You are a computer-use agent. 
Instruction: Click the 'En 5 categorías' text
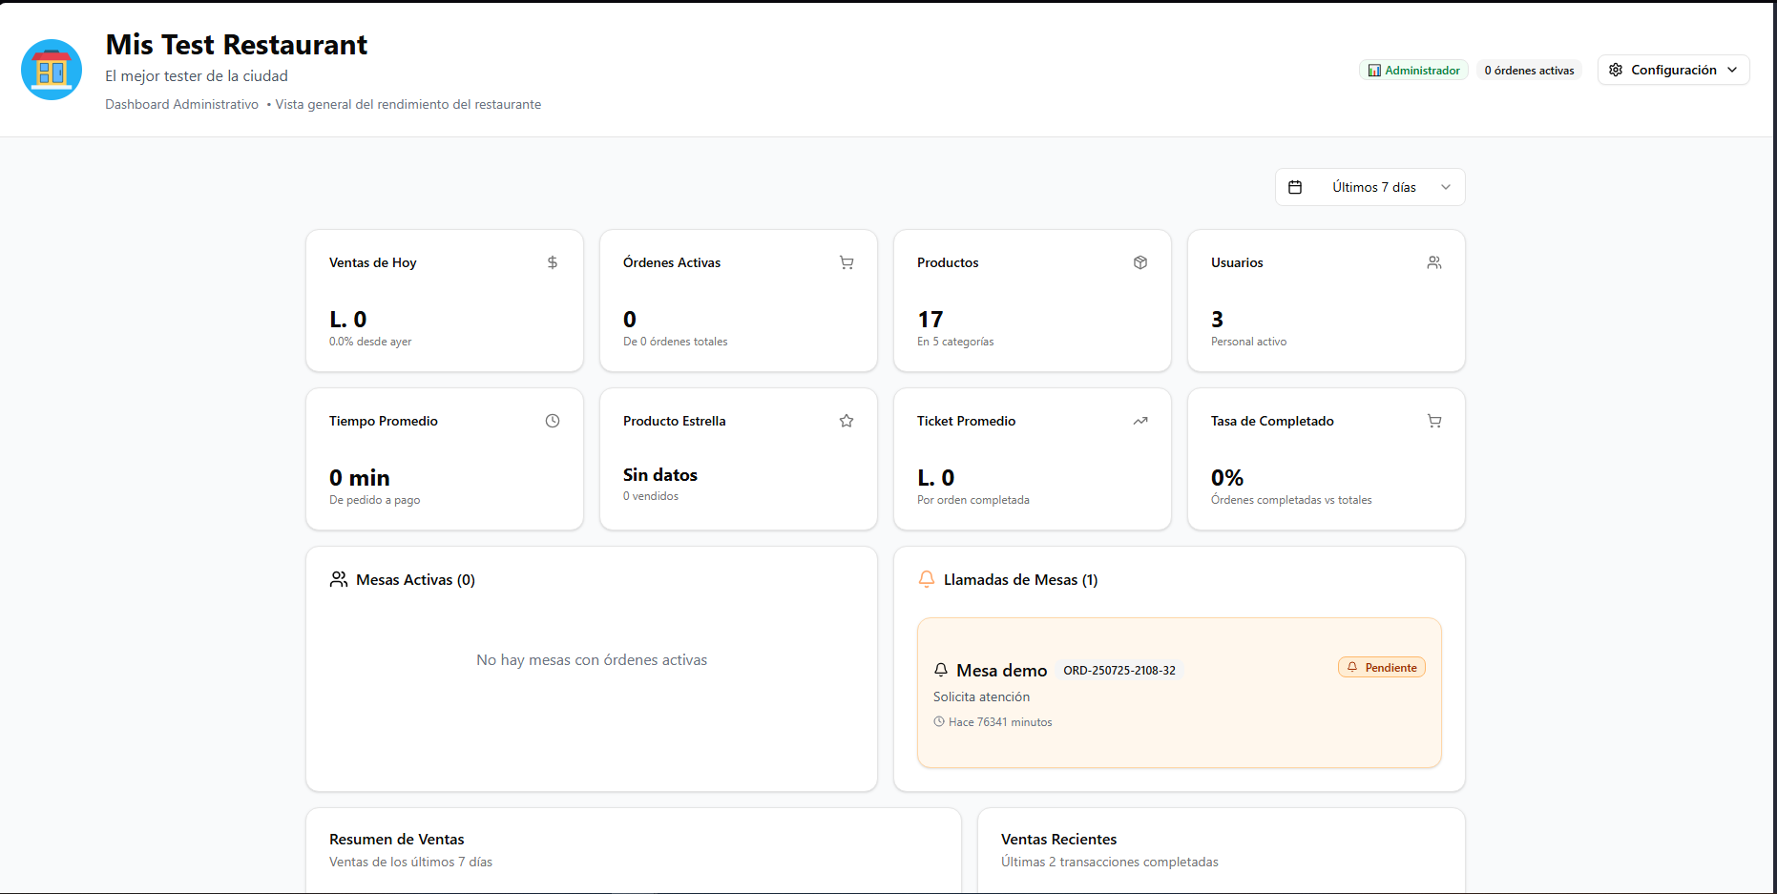point(955,342)
